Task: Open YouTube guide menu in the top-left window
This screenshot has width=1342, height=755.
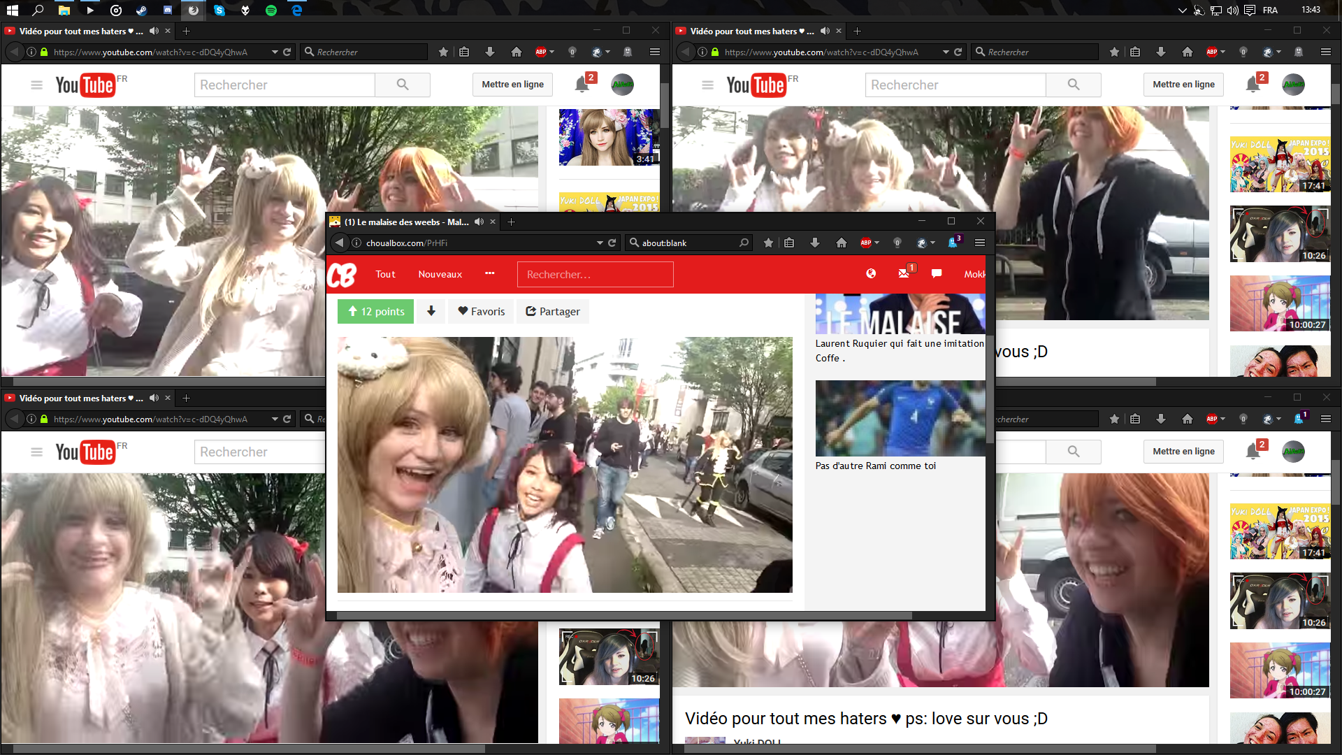Action: click(x=36, y=85)
